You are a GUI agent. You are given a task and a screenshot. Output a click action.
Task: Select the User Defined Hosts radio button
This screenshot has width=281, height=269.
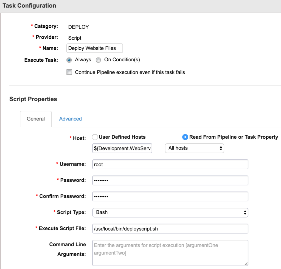[95, 137]
